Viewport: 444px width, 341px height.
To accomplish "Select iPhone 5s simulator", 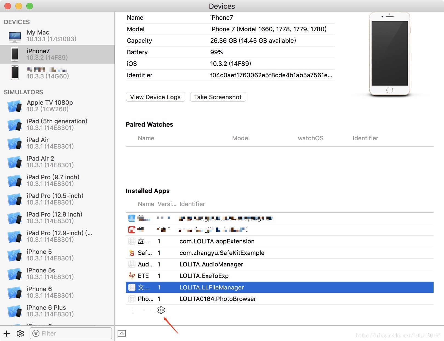I will (x=57, y=274).
